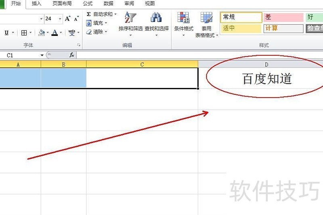Open the 查找和选择 binoculars menu

click(x=157, y=24)
